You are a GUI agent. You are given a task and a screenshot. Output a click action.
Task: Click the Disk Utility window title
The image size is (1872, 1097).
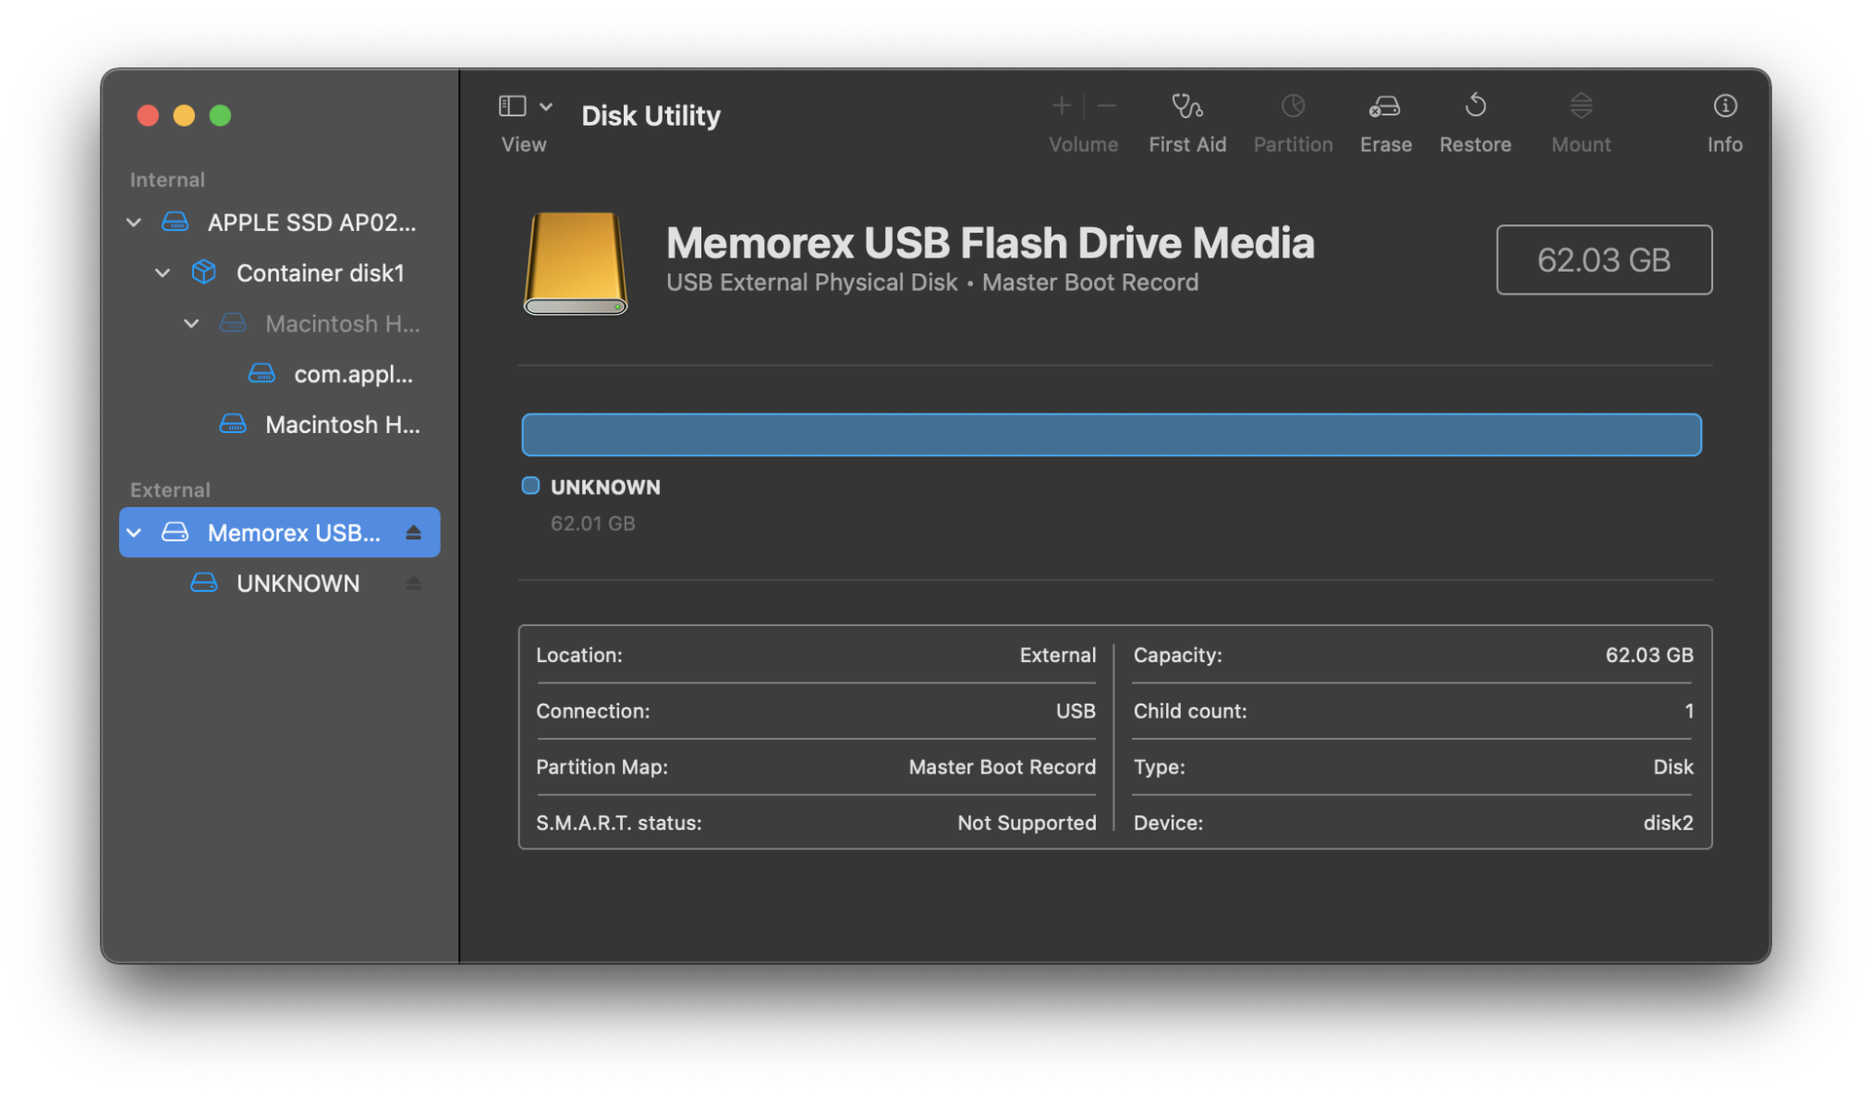click(651, 115)
